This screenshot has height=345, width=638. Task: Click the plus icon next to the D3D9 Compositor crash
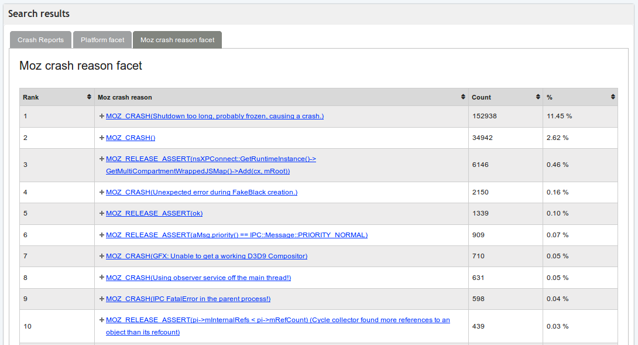(x=101, y=256)
